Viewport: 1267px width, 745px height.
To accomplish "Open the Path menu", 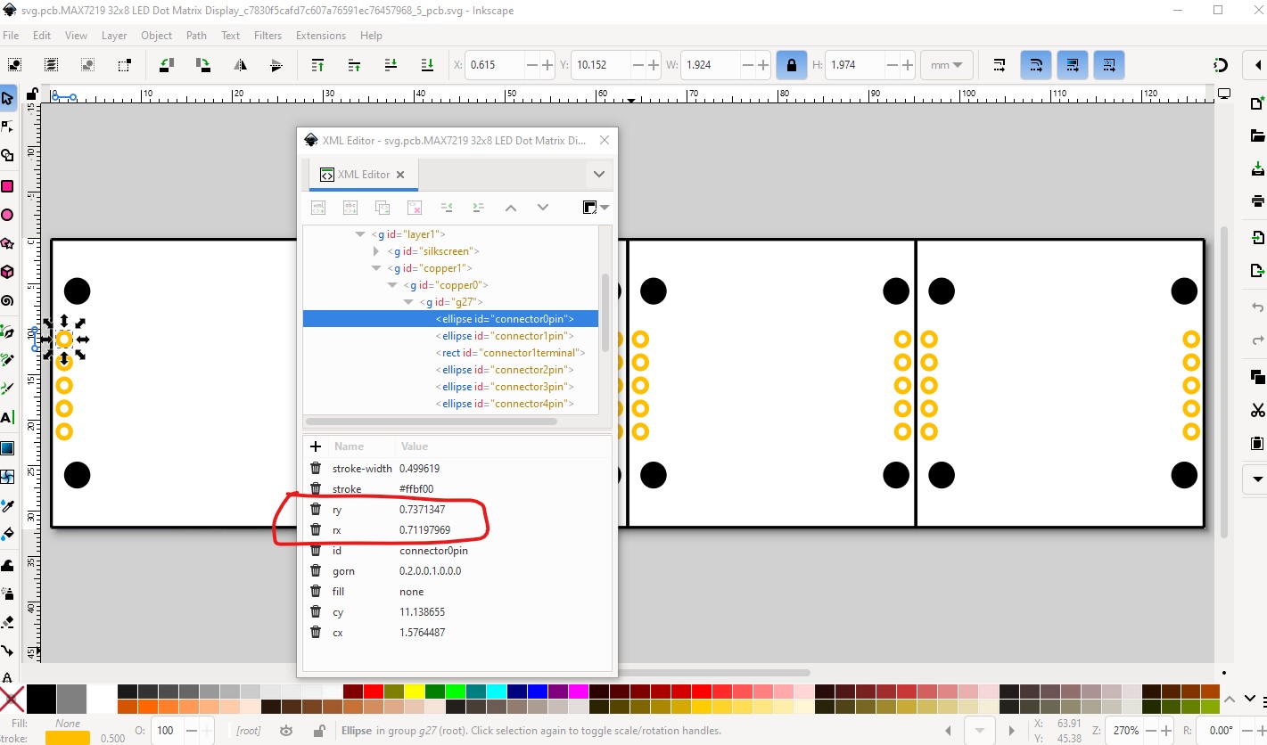I will [x=196, y=36].
